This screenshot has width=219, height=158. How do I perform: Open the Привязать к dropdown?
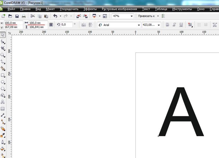click(158, 16)
